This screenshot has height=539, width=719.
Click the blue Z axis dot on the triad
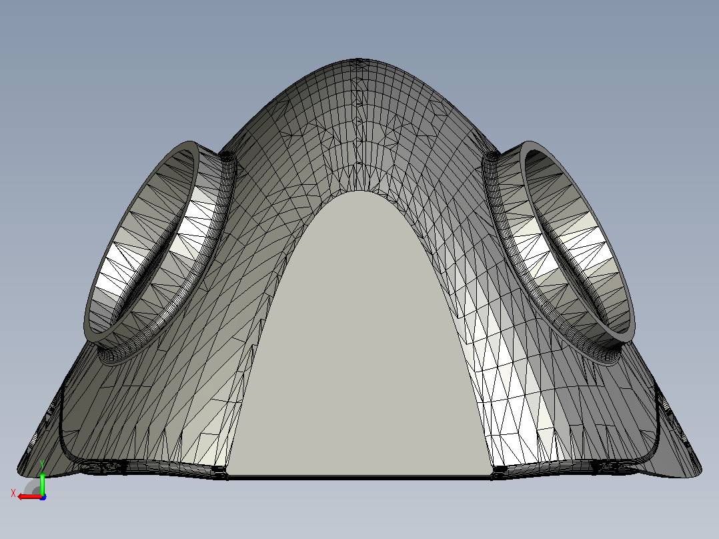point(43,497)
